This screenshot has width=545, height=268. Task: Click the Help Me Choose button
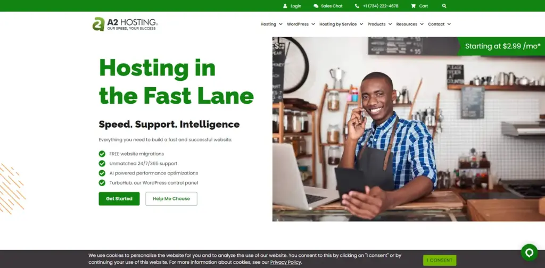[x=171, y=199]
